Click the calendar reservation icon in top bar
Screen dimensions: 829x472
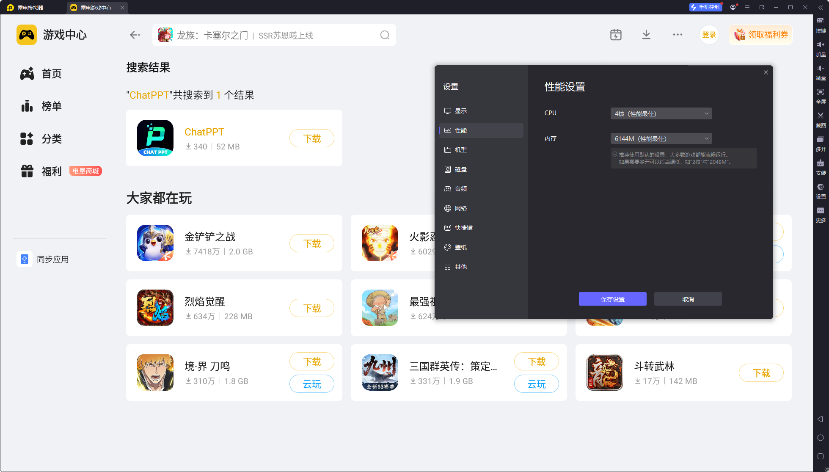click(616, 35)
